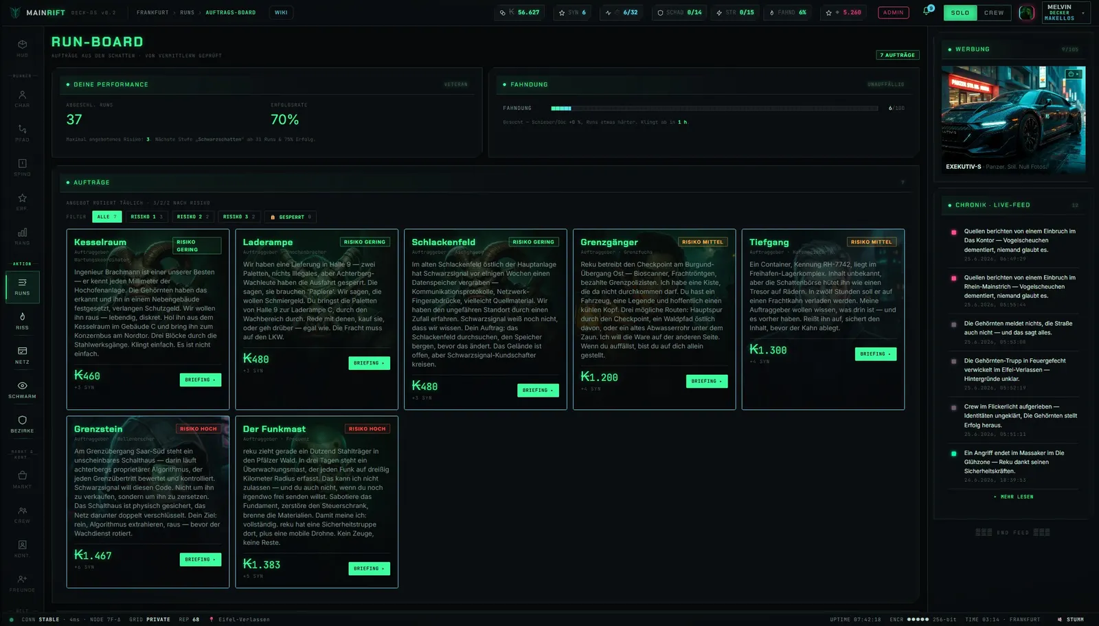Open the CHAR sidebar section
This screenshot has height=626, width=1099.
click(x=22, y=99)
